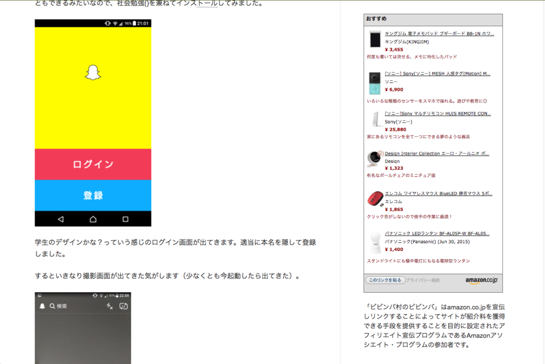Open パナソニック LEDランタン product link
Image resolution: width=545 pixels, height=364 pixels.
[437, 233]
